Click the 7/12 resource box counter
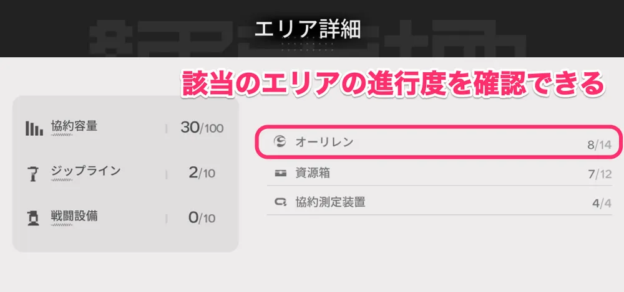This screenshot has width=624, height=292. (x=598, y=175)
